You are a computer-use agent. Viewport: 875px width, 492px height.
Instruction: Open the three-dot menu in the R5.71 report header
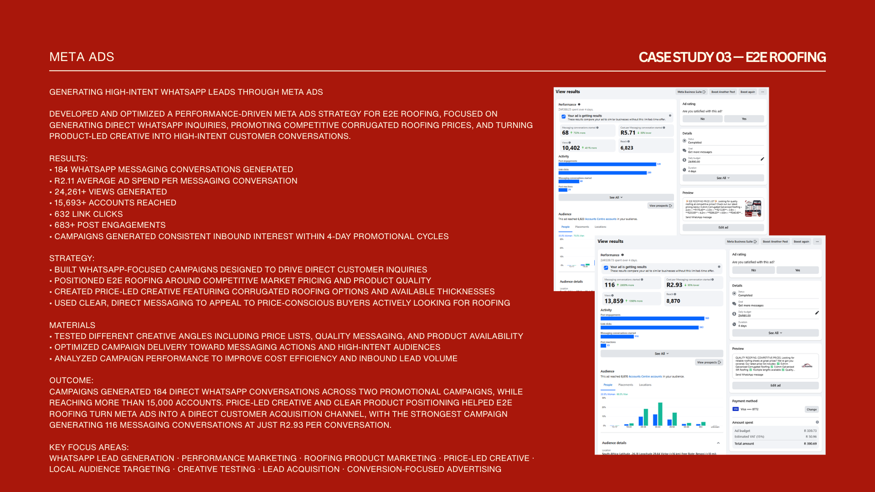click(762, 92)
